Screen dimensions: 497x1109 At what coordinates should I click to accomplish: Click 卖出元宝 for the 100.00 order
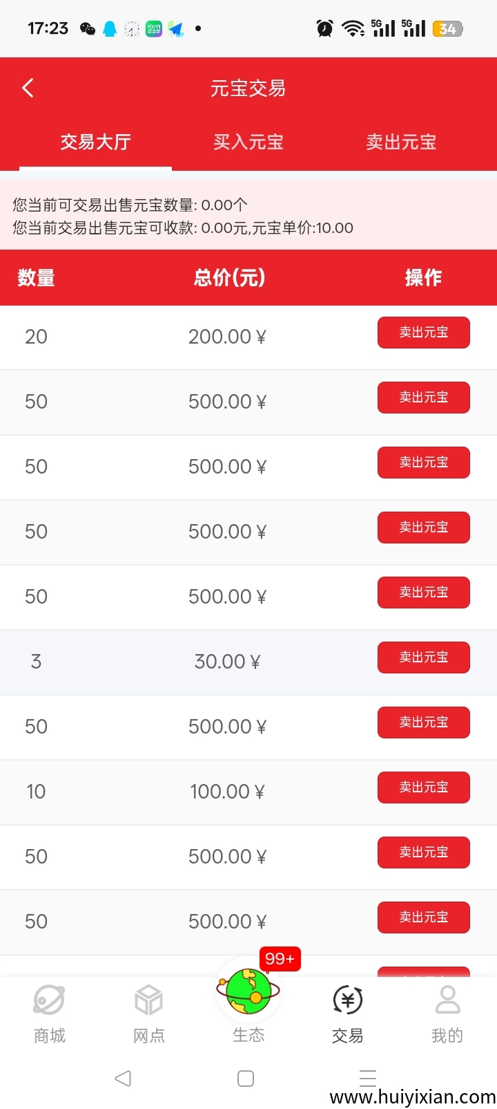tap(423, 788)
